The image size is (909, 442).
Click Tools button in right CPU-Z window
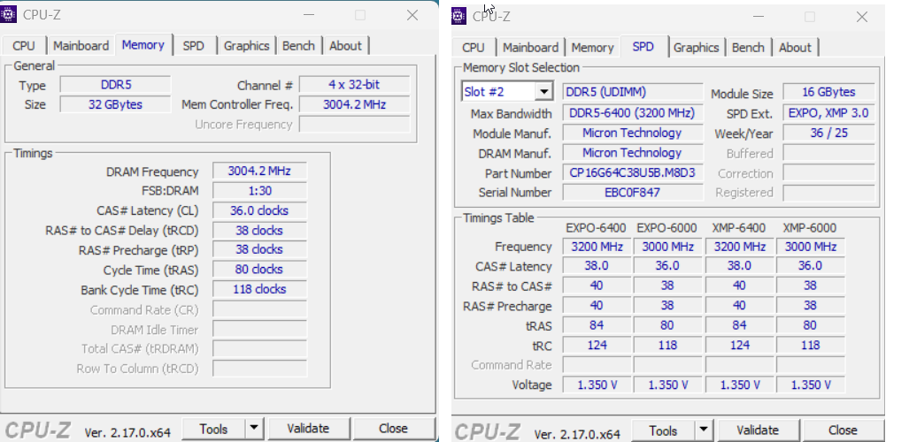[x=663, y=431]
